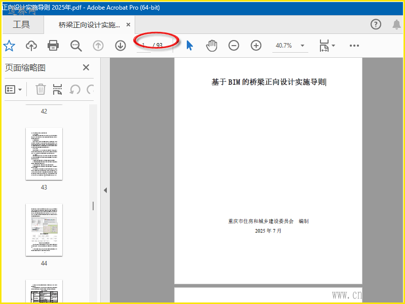The width and height of the screenshot is (405, 304).
Task: Add file to starred with star icon
Action: point(9,46)
